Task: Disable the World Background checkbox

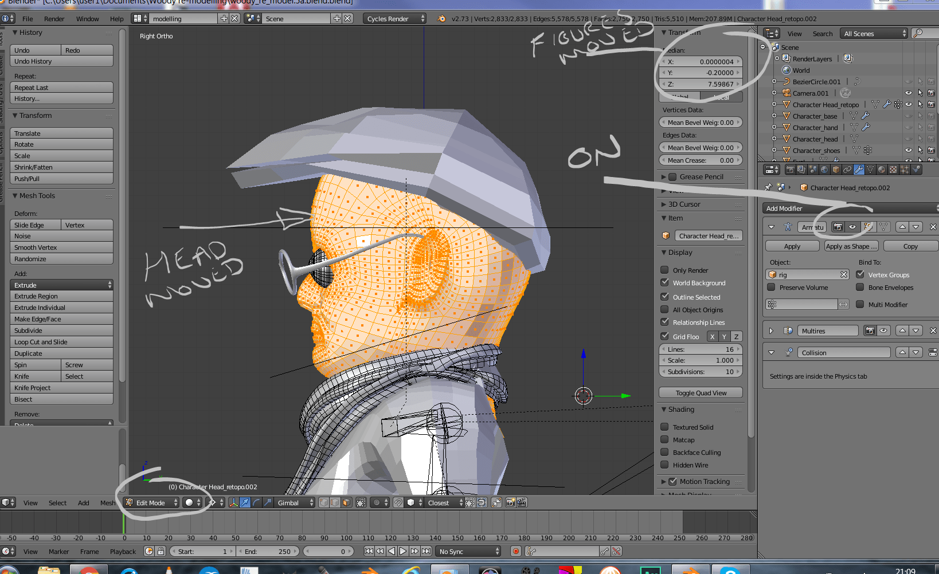Action: pyautogui.click(x=664, y=282)
